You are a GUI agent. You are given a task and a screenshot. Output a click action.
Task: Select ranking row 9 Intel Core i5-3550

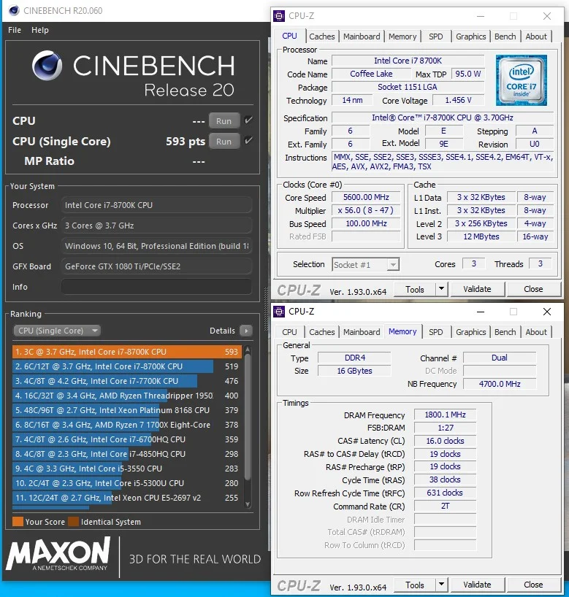pyautogui.click(x=127, y=469)
